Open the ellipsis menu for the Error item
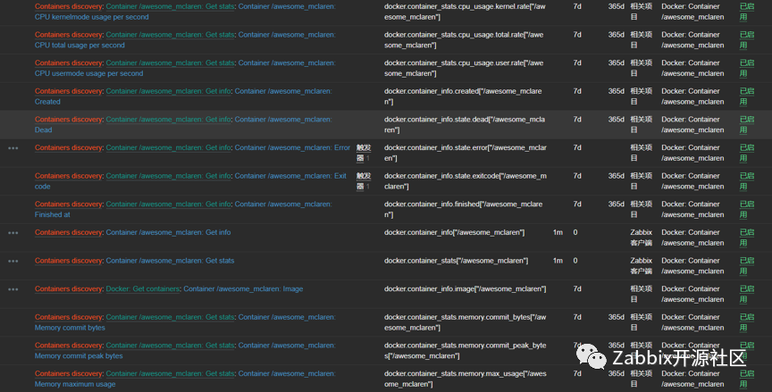Screen dimensions: 772x392 point(13,147)
